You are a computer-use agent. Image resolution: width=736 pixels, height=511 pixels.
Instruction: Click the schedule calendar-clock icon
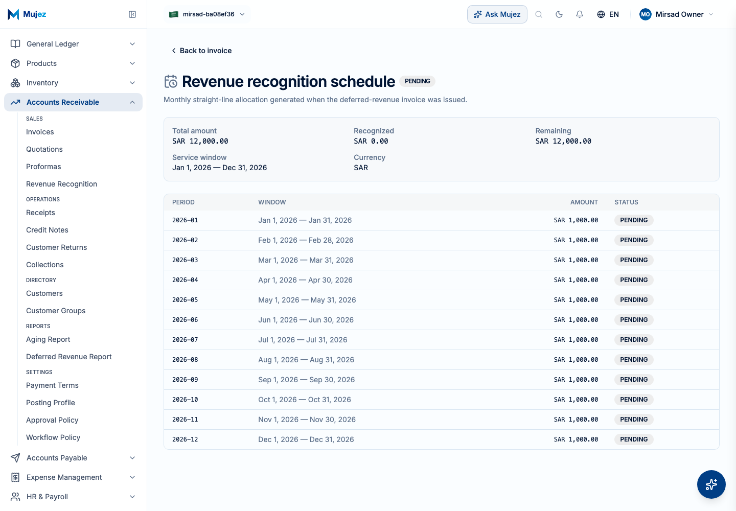171,81
